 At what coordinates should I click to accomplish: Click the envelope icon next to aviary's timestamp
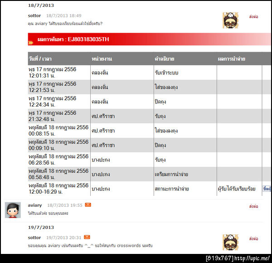[x=88, y=205]
